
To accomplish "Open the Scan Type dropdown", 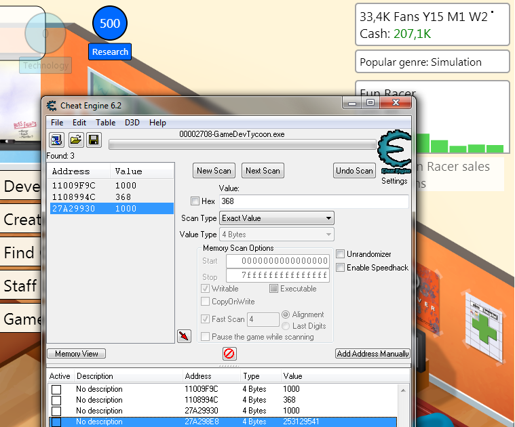I will tap(277, 218).
